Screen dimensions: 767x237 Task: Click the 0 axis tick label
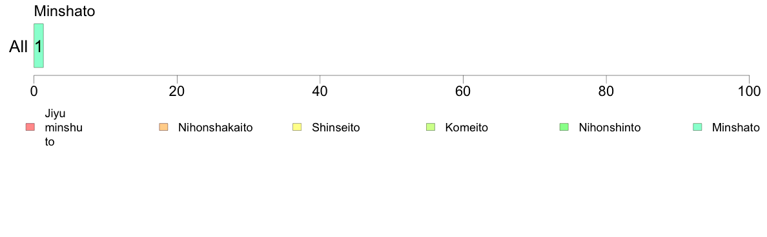click(34, 91)
